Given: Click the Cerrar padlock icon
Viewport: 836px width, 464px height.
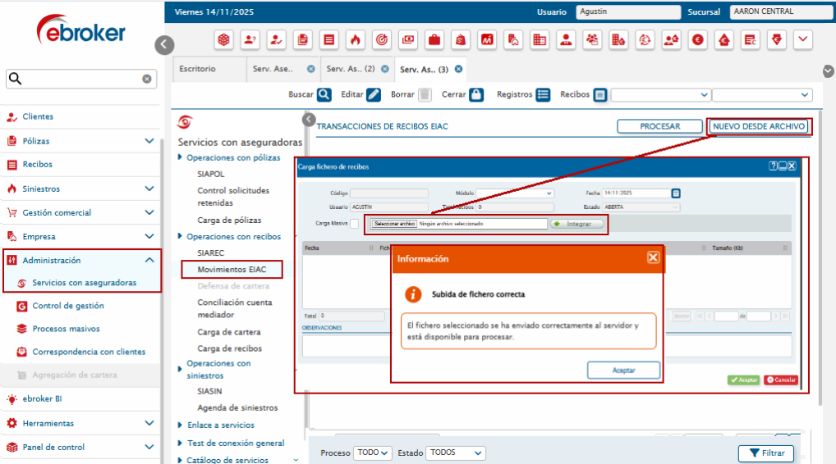Looking at the screenshot, I should tap(476, 94).
